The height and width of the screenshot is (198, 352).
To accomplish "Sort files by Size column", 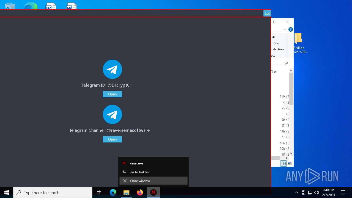I will click(x=274, y=71).
